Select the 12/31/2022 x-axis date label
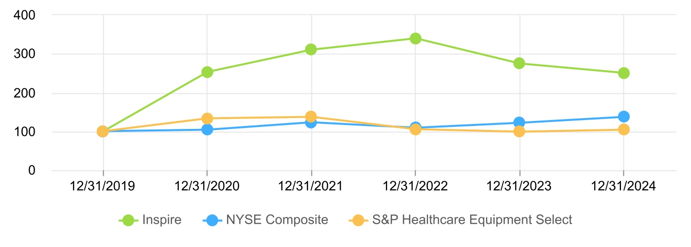This screenshot has height=247, width=691. pos(415,186)
